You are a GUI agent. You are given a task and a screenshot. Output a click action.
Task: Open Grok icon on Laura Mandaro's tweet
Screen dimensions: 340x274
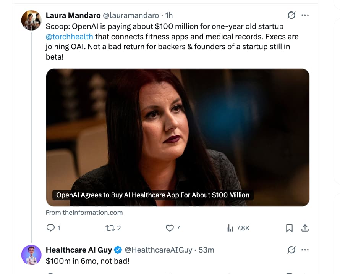(x=291, y=15)
